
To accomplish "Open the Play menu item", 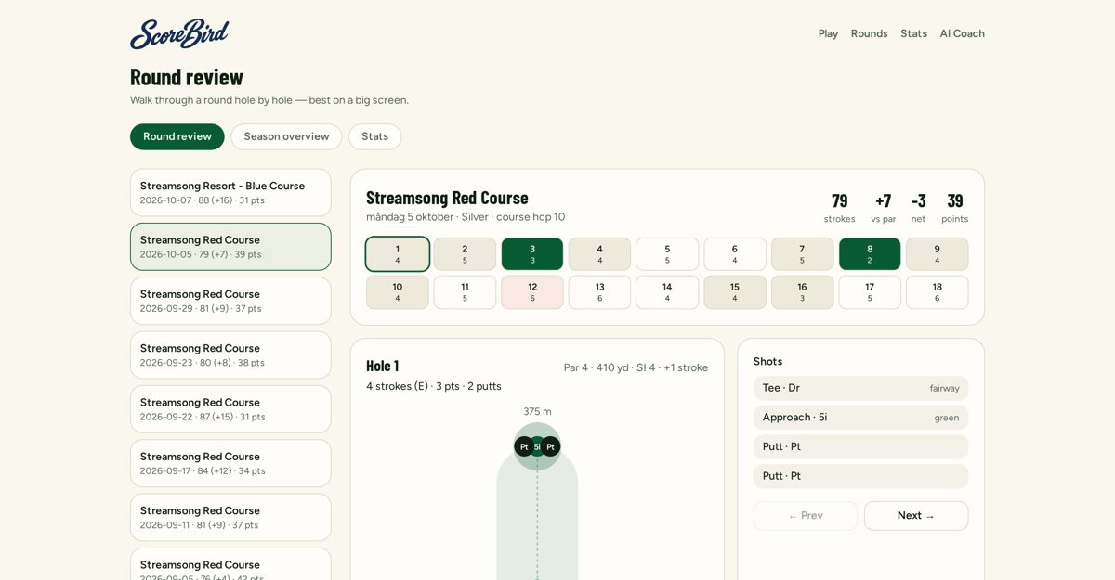I will [828, 33].
